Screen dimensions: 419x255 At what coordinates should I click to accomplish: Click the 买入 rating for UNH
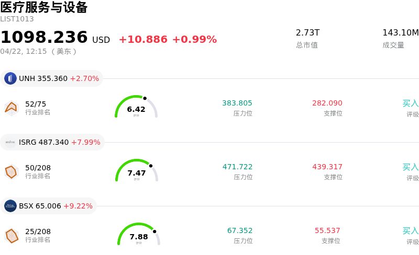click(x=410, y=103)
